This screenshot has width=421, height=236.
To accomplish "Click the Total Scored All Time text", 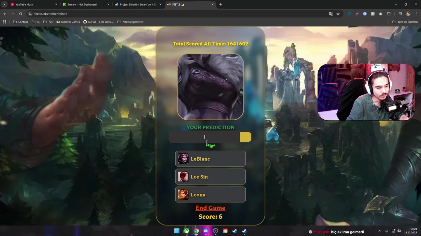I will point(210,44).
